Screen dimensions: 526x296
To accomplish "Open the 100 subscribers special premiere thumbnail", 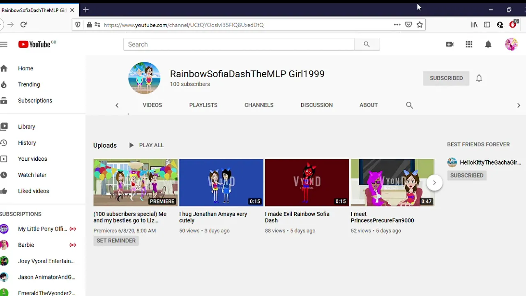I will coord(136,183).
